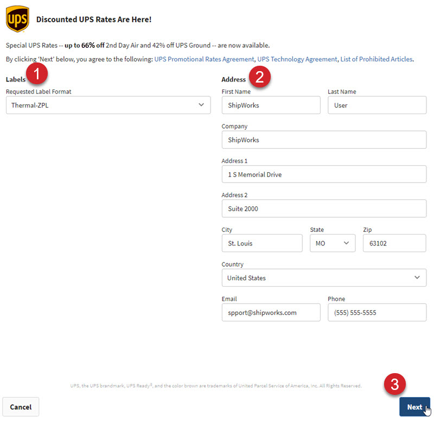Open UPS Technology Agreement link
Image resolution: width=434 pixels, height=422 pixels.
(x=297, y=59)
